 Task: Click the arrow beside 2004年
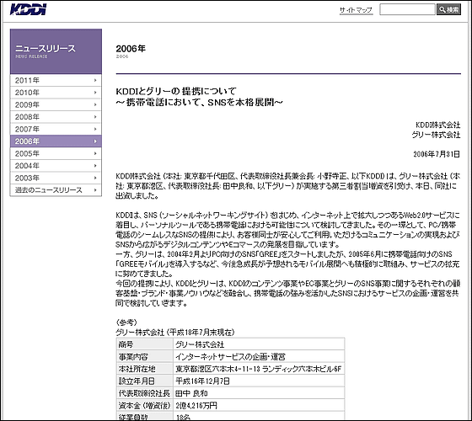[95, 166]
